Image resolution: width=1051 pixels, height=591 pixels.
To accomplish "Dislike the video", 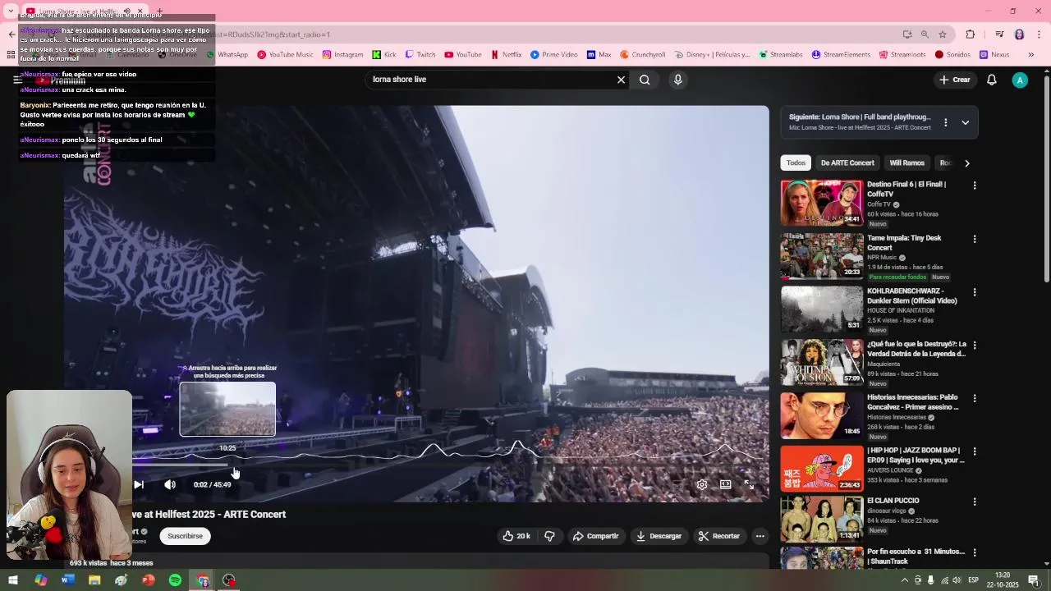I will point(549,536).
